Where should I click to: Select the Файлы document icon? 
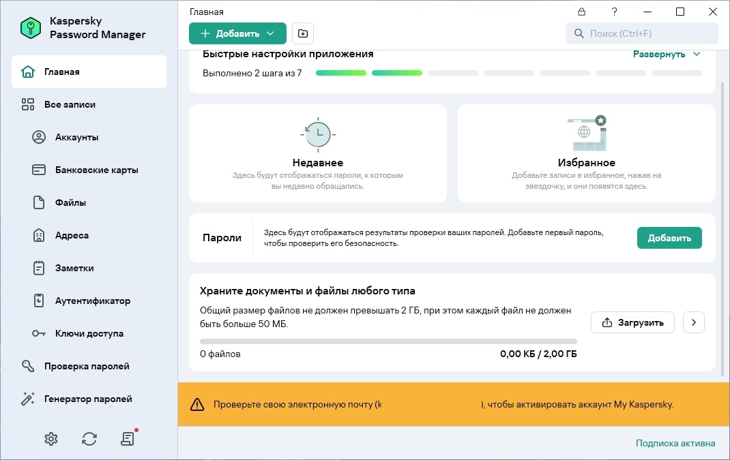[39, 202]
